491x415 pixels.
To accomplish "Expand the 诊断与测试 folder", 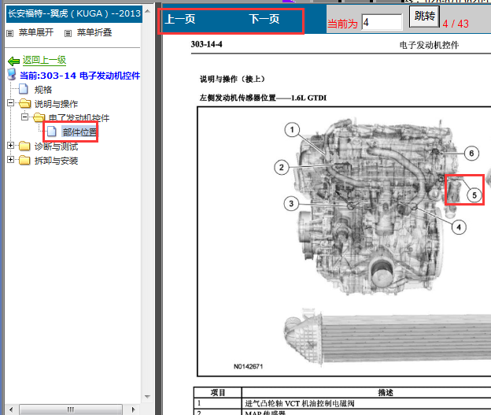I will pyautogui.click(x=11, y=145).
